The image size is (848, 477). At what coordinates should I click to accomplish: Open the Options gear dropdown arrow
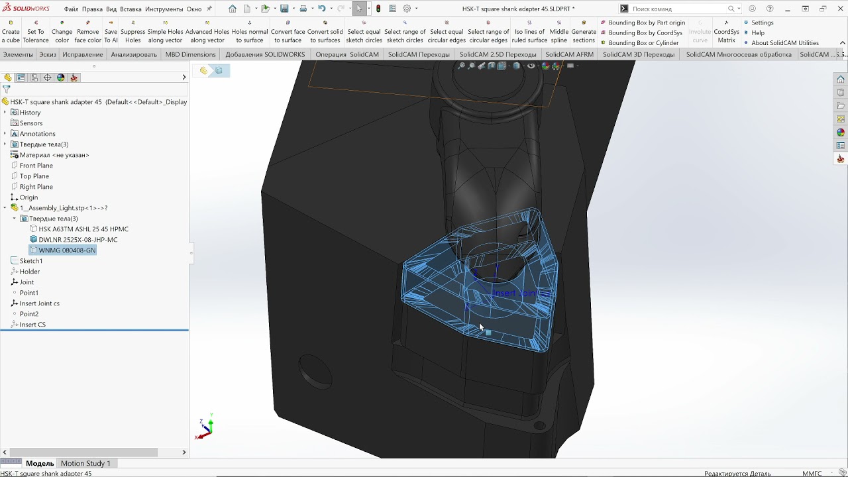(415, 9)
